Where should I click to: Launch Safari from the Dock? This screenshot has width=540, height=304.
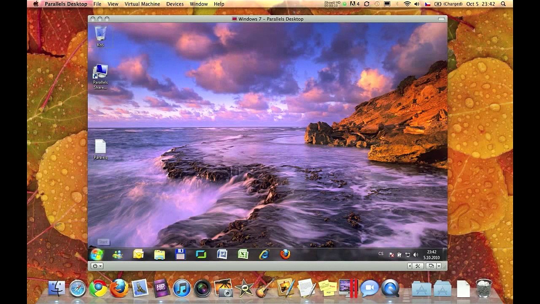(78, 288)
